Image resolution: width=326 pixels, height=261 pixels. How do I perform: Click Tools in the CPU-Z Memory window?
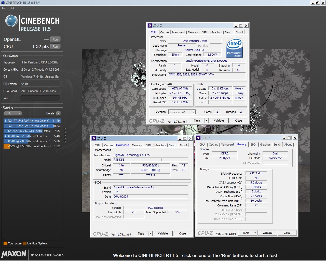coord(246,233)
